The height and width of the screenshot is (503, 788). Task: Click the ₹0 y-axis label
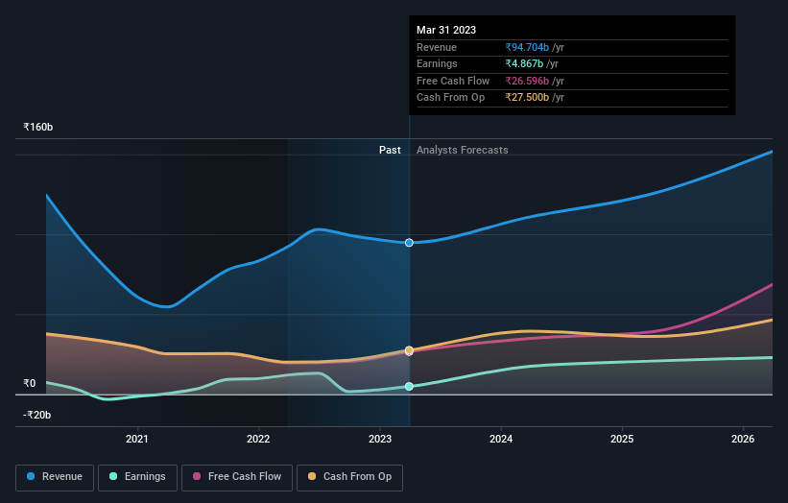click(x=29, y=383)
